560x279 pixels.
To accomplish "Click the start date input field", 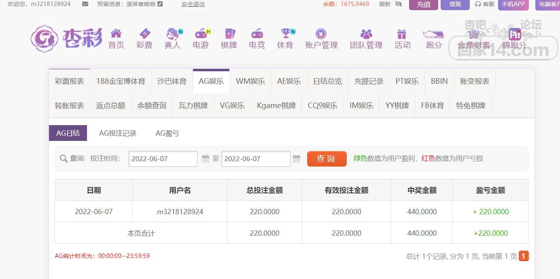I will [x=163, y=159].
